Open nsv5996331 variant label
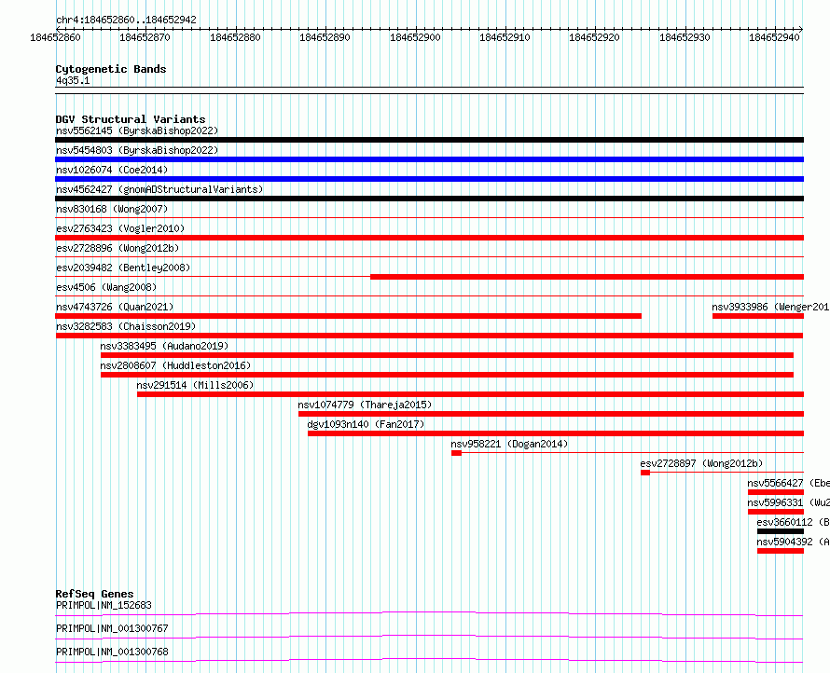The width and height of the screenshot is (830, 673). (x=788, y=502)
